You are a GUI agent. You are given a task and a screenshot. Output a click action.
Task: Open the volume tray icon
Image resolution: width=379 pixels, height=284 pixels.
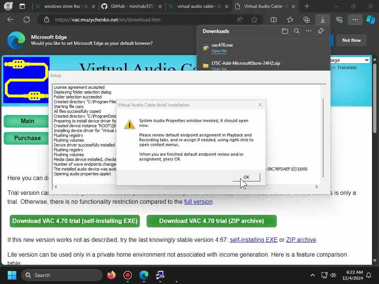click(x=333, y=275)
